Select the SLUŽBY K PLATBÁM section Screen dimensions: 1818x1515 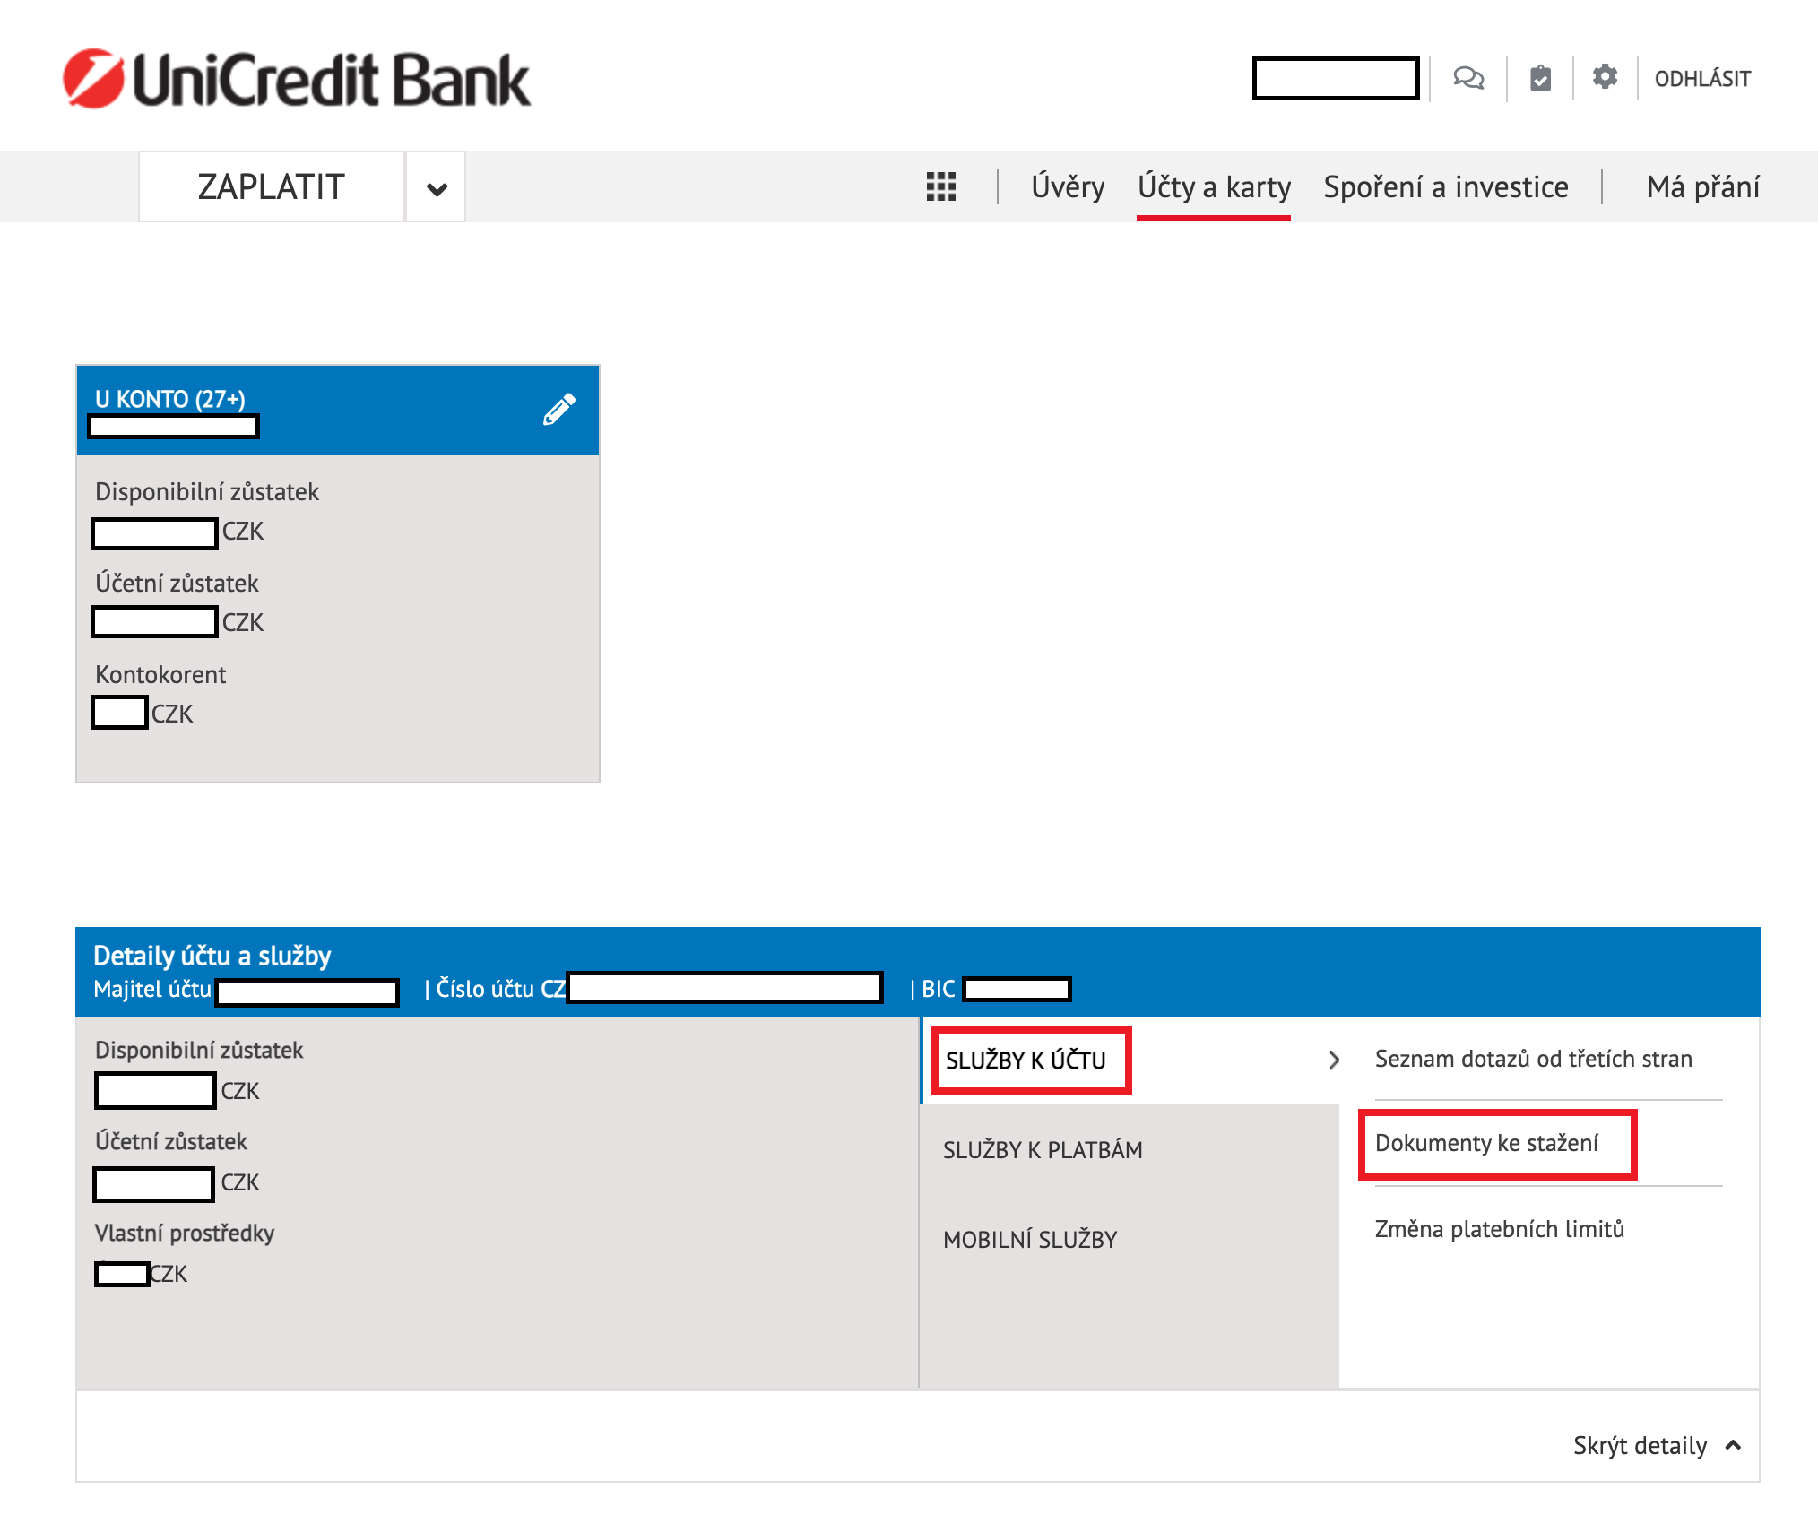1043,1150
